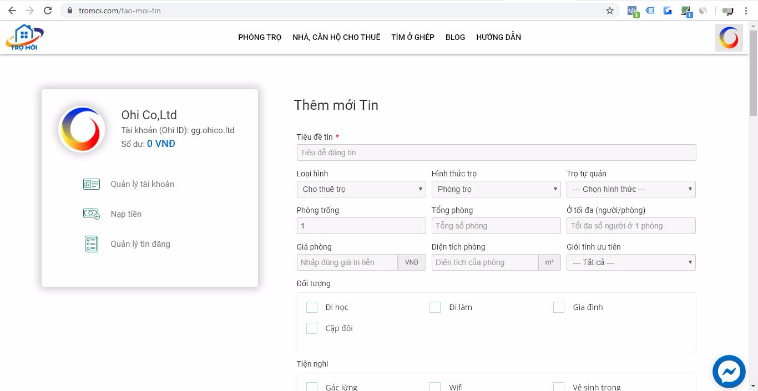The height and width of the screenshot is (391, 758).
Task: Click the Ohi Co,Ltd account name
Action: tap(149, 115)
